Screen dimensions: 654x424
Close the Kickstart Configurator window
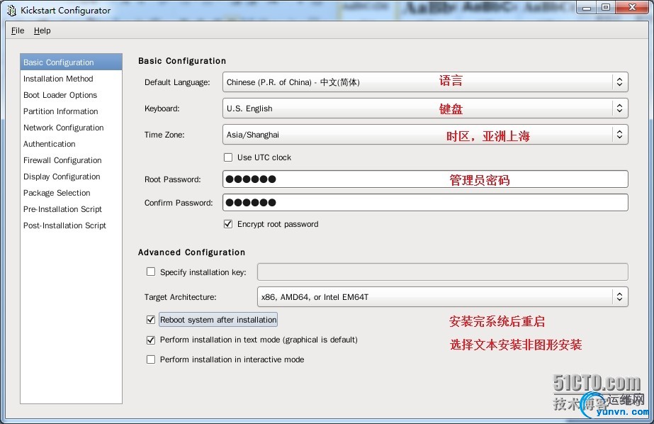[632, 8]
